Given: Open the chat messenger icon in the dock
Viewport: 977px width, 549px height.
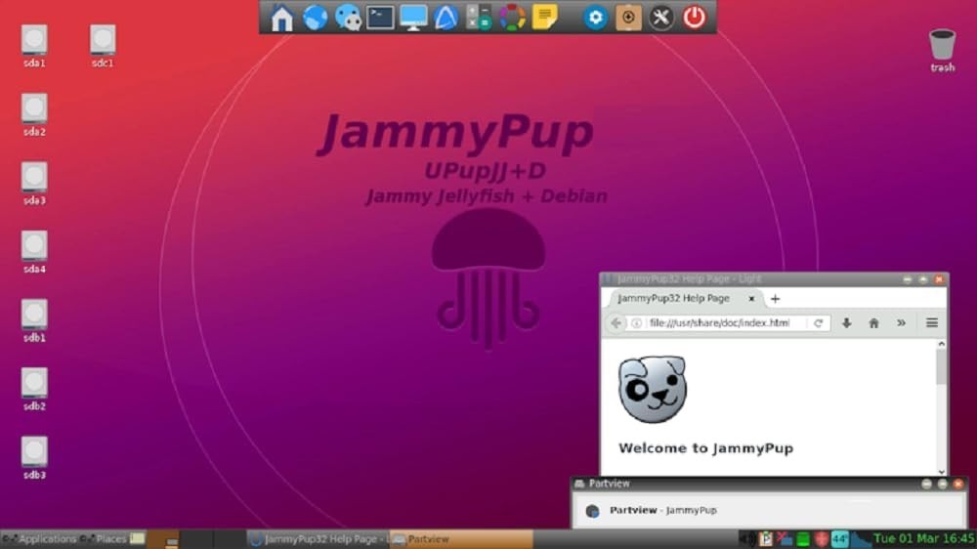Looking at the screenshot, I should tap(348, 18).
